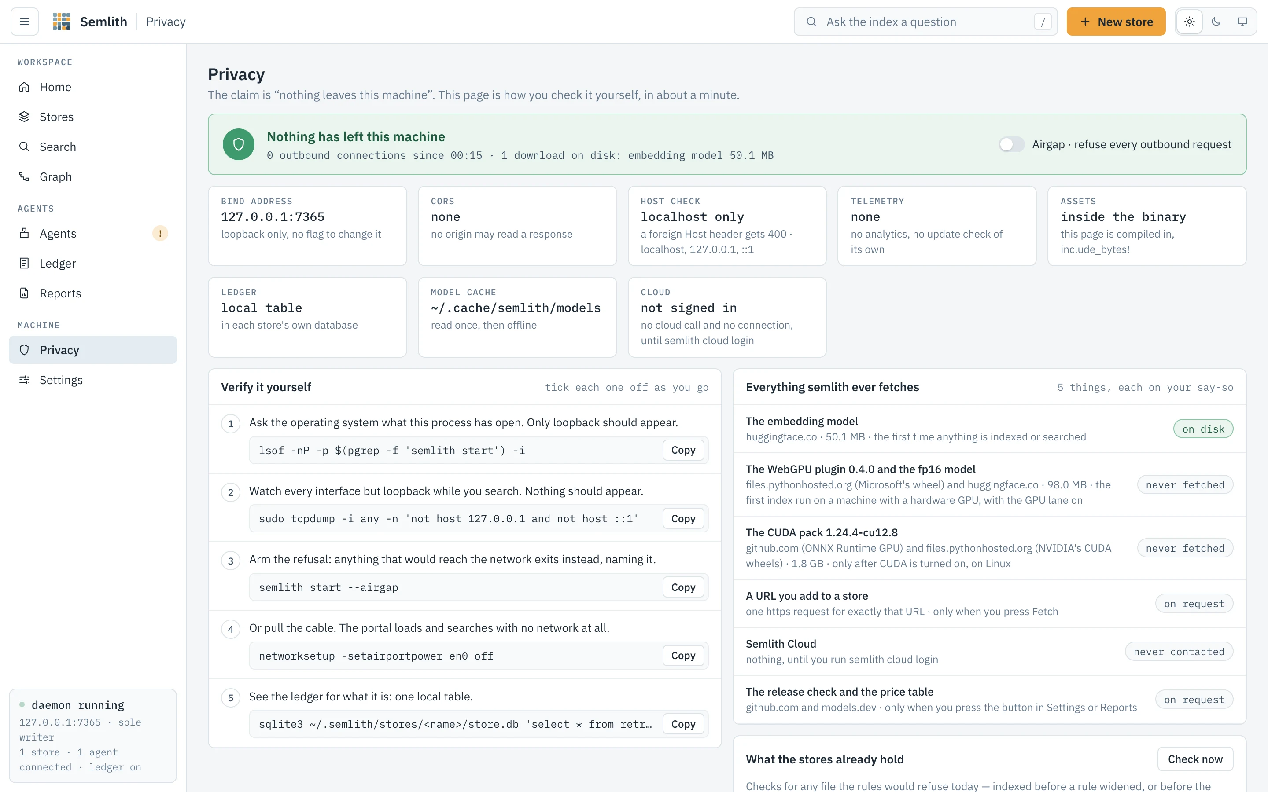Go to the Graph page
The image size is (1268, 792).
[x=93, y=176]
